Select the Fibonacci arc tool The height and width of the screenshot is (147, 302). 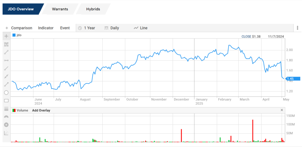click(x=6, y=117)
